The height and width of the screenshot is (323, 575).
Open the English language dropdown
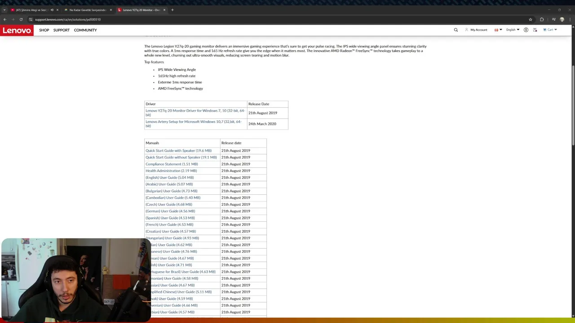point(513,30)
